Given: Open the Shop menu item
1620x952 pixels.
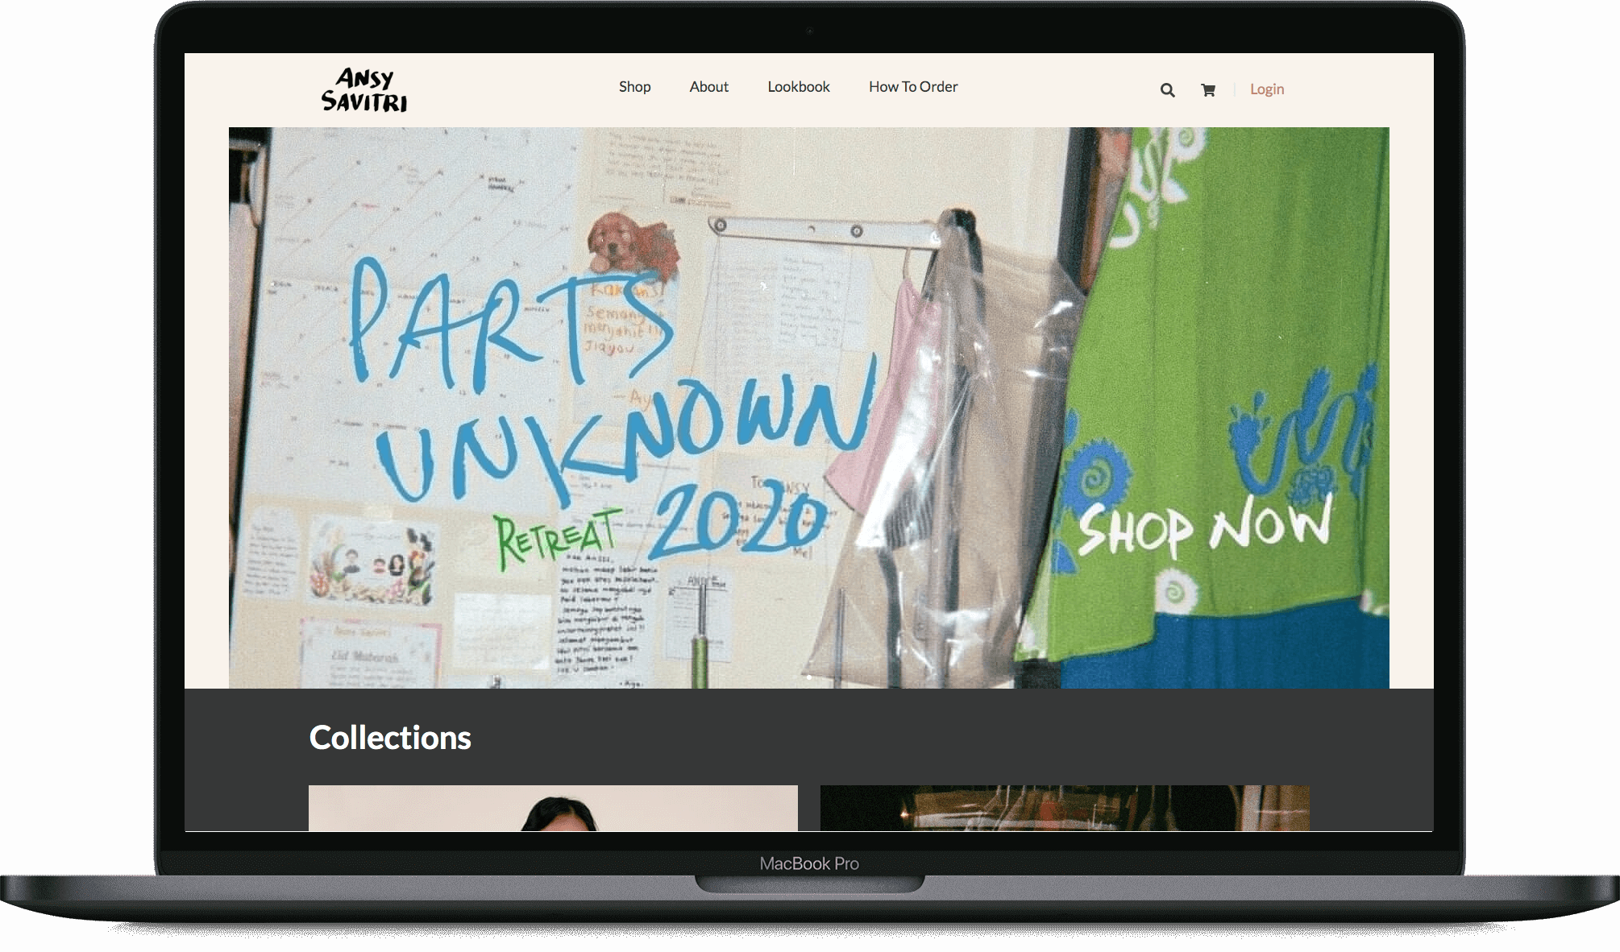Looking at the screenshot, I should [x=634, y=87].
